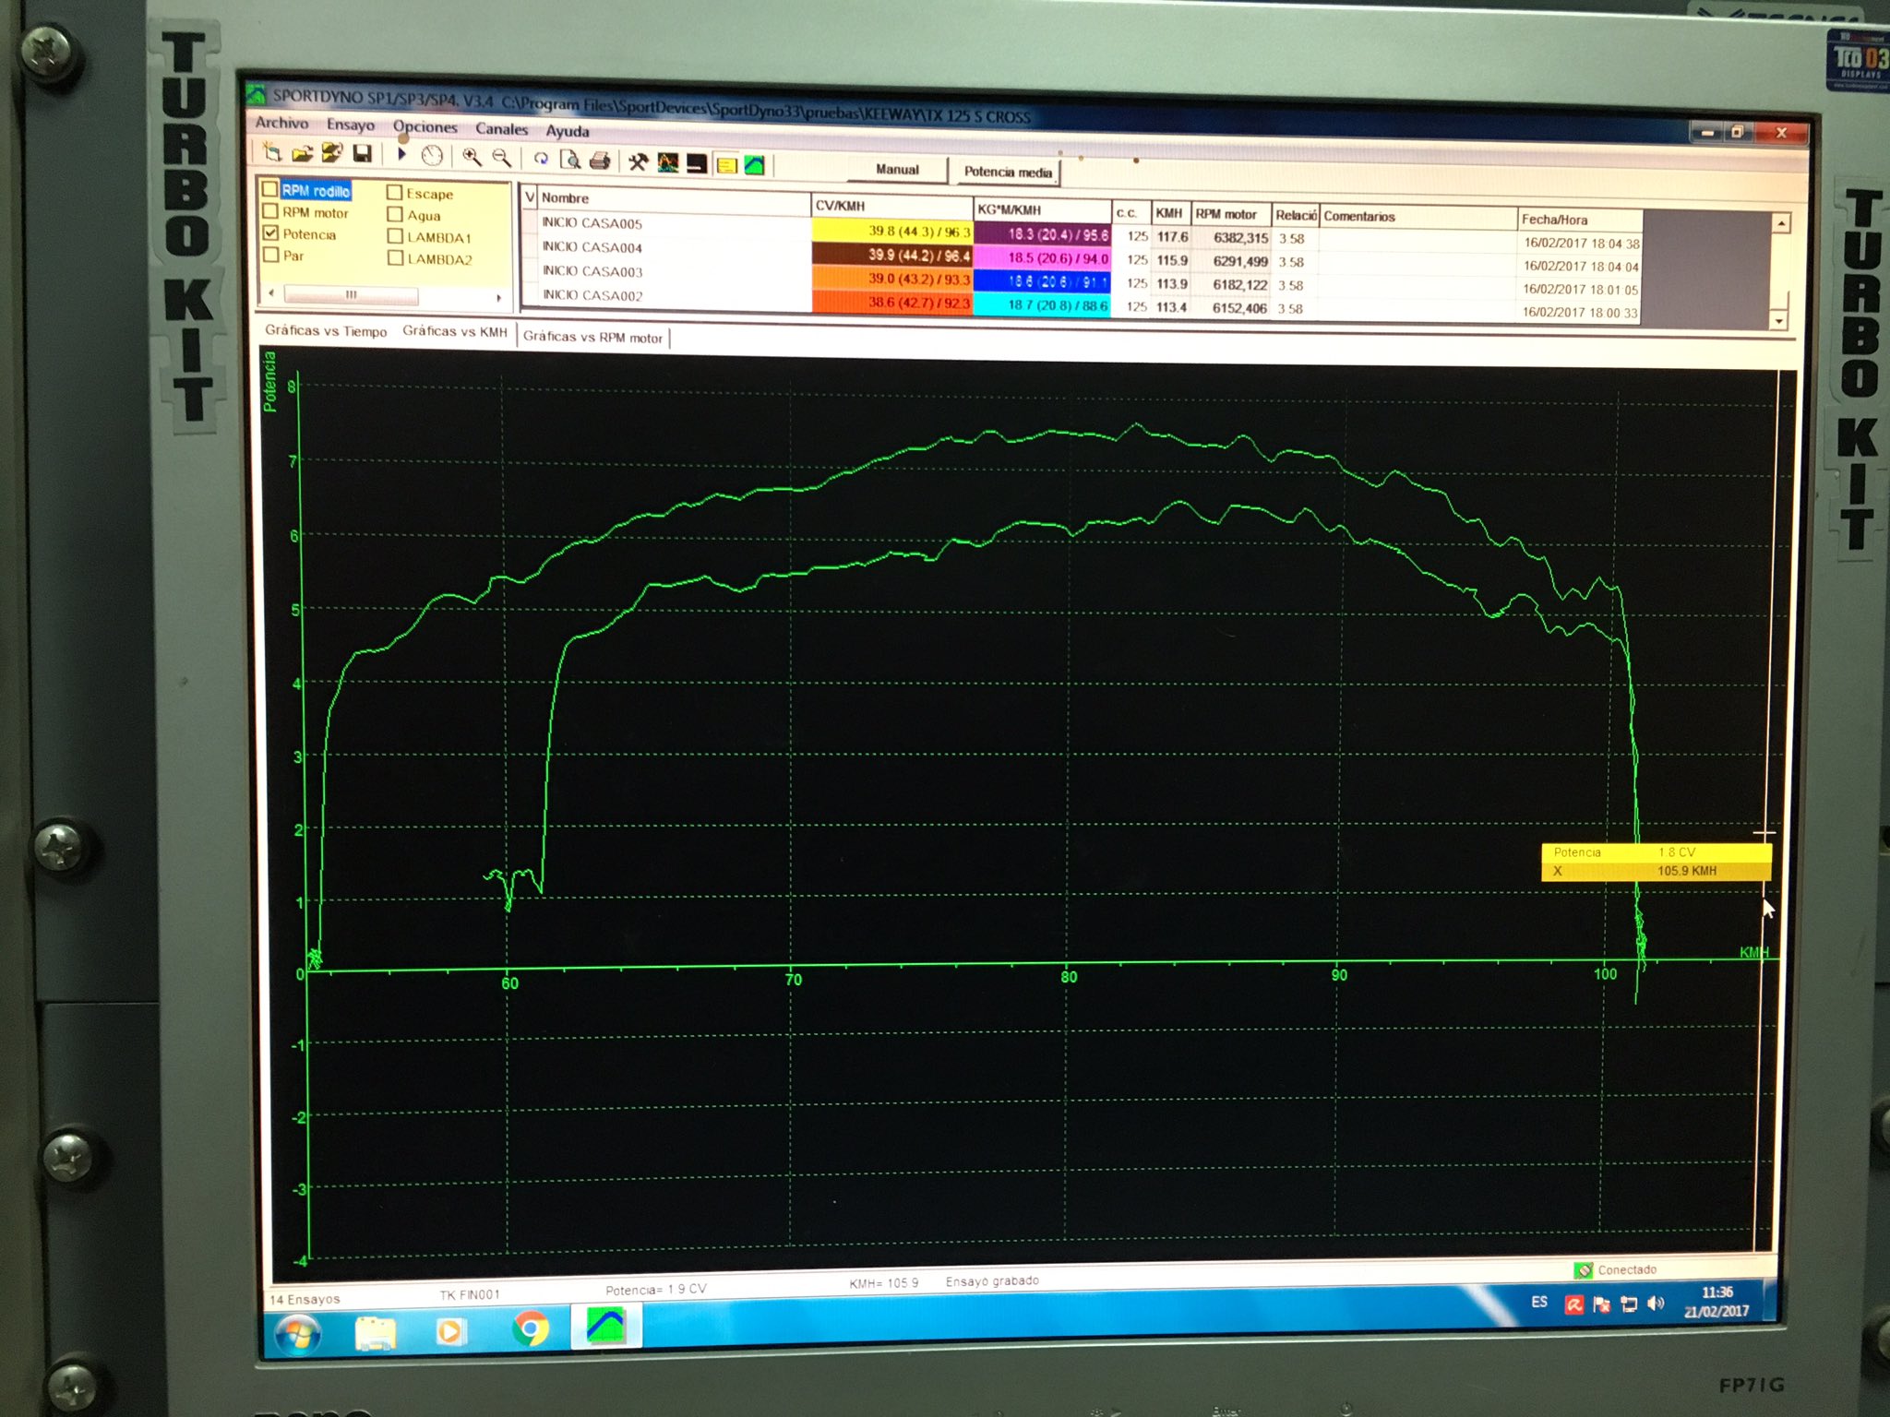
Task: Click channel list horizontal scrollbar thumb
Action: pos(351,294)
